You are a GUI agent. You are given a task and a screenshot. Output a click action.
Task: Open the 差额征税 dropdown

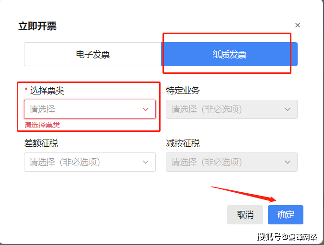90,162
